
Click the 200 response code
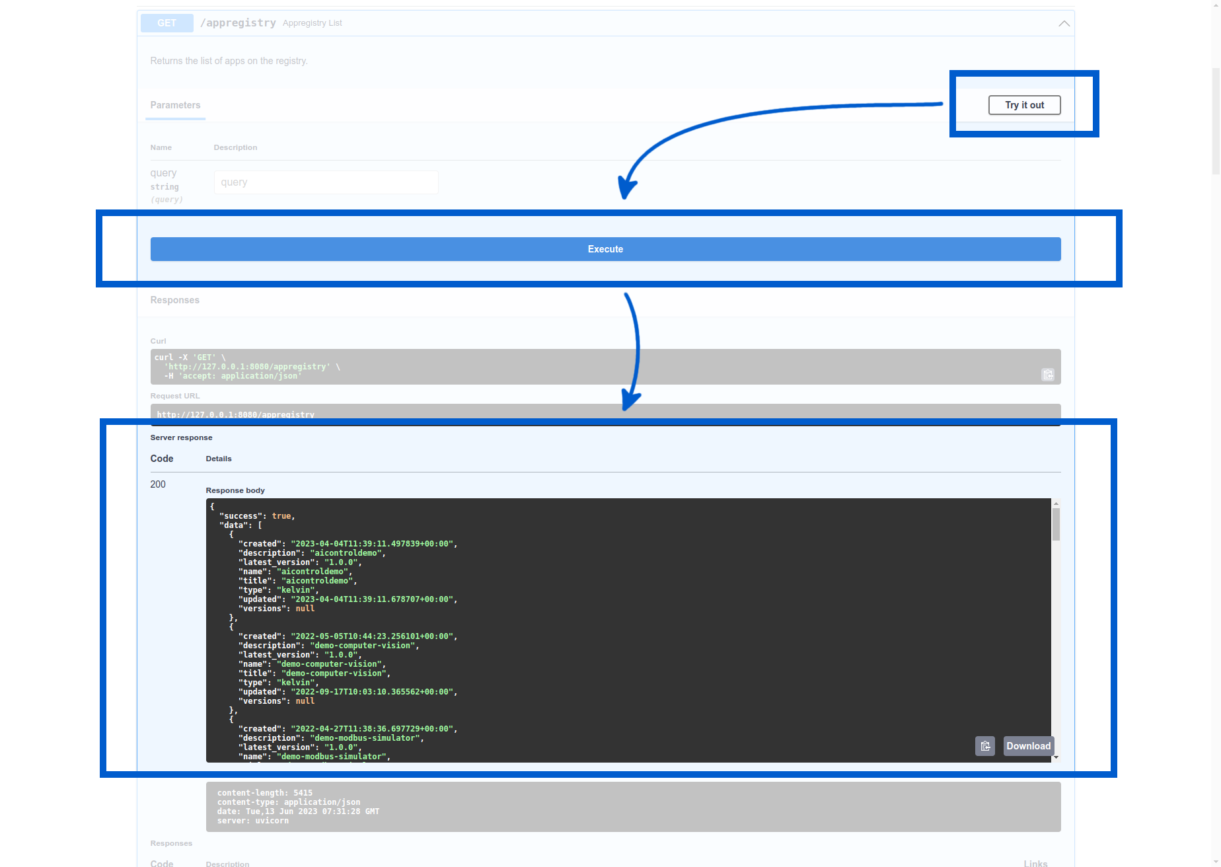[158, 484]
